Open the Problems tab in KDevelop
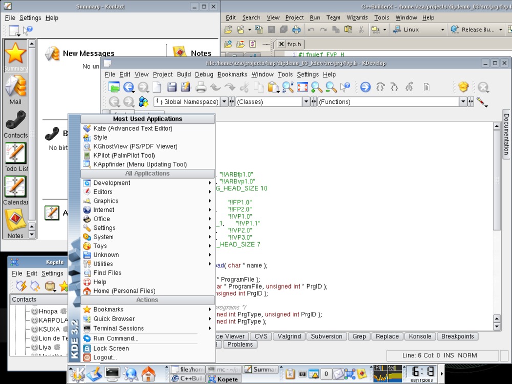The image size is (512, 384). [240, 345]
